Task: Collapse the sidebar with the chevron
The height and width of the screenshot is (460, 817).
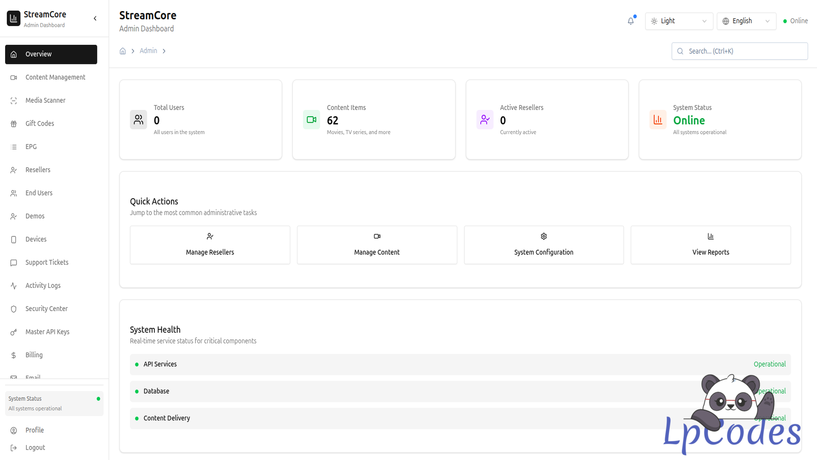Action: 95,18
